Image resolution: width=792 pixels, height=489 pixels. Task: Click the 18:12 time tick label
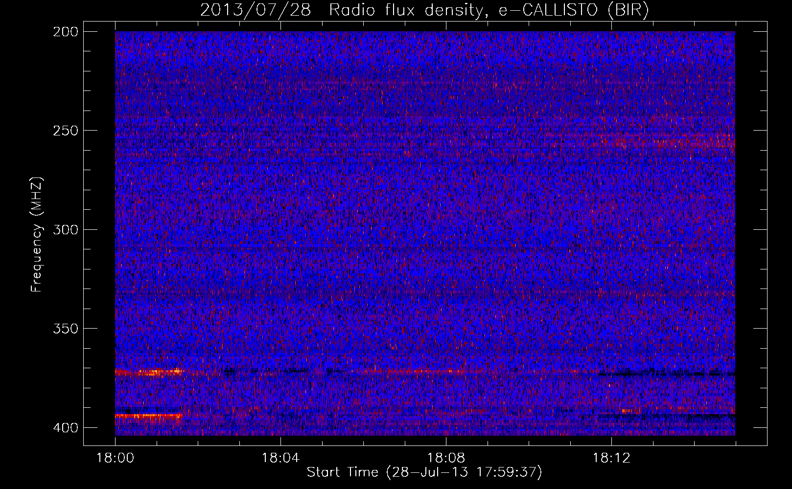611,458
